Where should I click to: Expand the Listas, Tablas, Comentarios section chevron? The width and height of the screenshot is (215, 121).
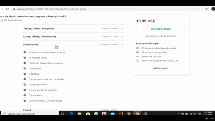[x=122, y=37]
